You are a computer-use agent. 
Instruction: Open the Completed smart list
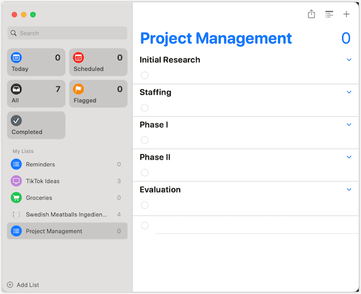click(x=36, y=125)
